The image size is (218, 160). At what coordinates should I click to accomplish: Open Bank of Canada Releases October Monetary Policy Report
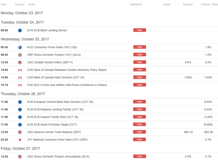[x=67, y=70]
